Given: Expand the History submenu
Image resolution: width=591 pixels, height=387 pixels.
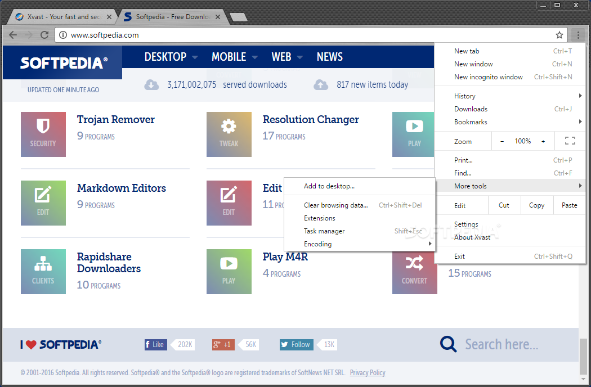Looking at the screenshot, I should (x=510, y=96).
